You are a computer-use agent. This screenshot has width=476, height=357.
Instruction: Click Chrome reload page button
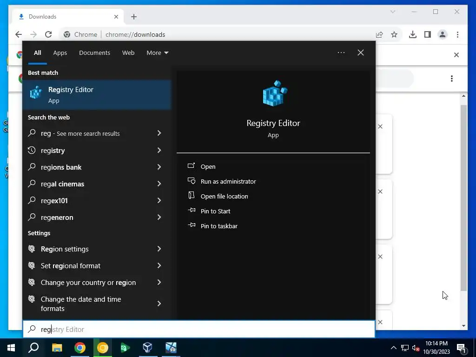pyautogui.click(x=48, y=34)
